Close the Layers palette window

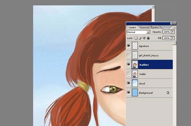(x=175, y=23)
